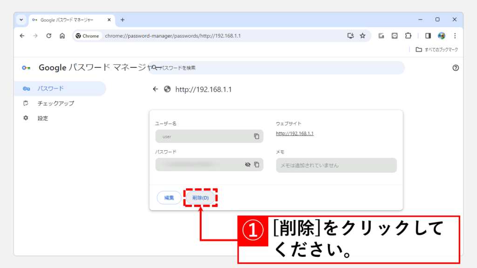The width and height of the screenshot is (477, 268).
Task: Click the パスワードを検索 search field
Action: pyautogui.click(x=279, y=68)
